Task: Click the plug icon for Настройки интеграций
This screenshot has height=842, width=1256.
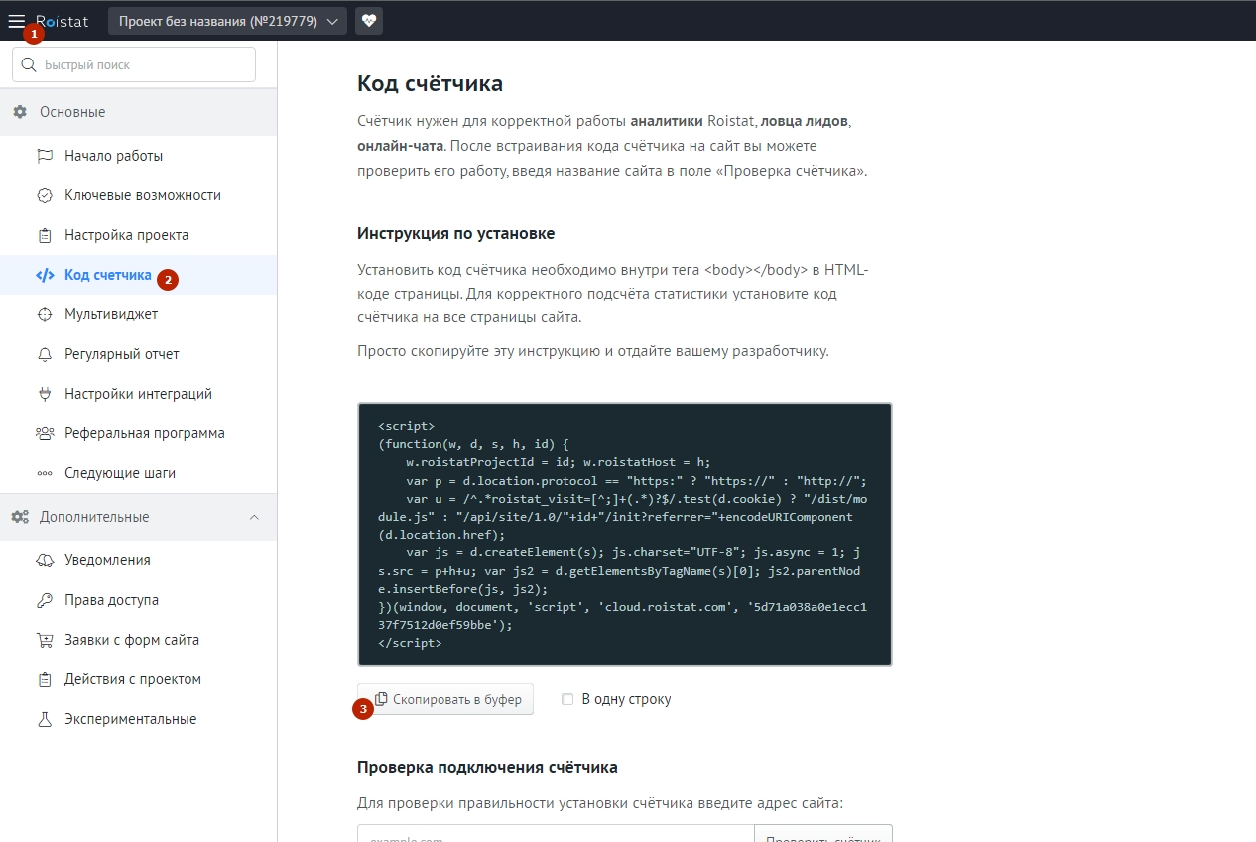Action: coord(44,394)
